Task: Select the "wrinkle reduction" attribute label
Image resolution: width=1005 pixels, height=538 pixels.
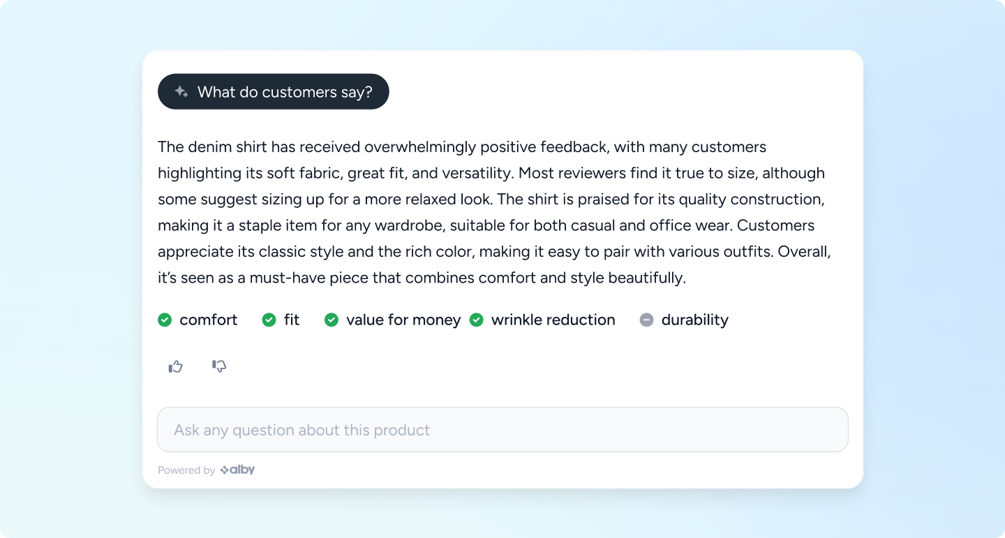Action: click(553, 320)
